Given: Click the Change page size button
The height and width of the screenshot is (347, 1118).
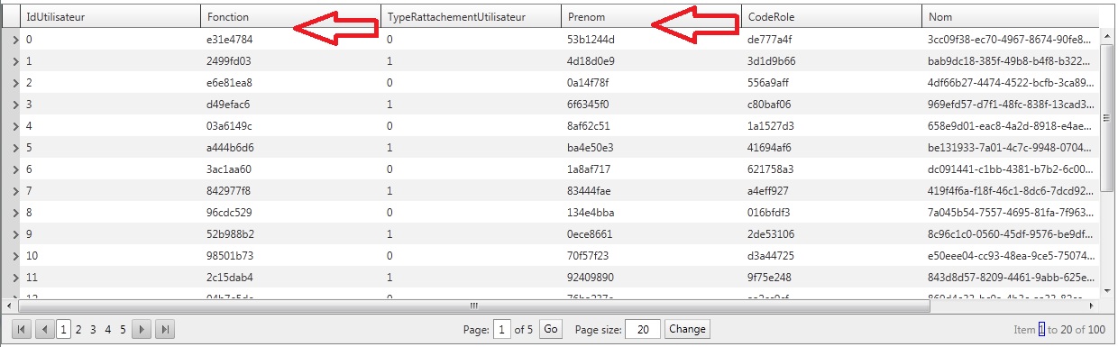Looking at the screenshot, I should pyautogui.click(x=687, y=330).
